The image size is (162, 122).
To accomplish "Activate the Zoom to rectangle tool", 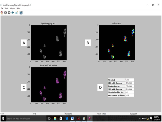I will (17, 13).
